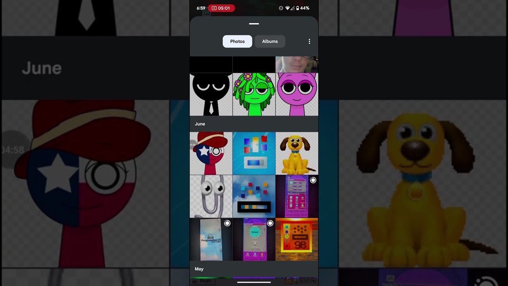
Task: Click the June section header
Action: tap(200, 124)
